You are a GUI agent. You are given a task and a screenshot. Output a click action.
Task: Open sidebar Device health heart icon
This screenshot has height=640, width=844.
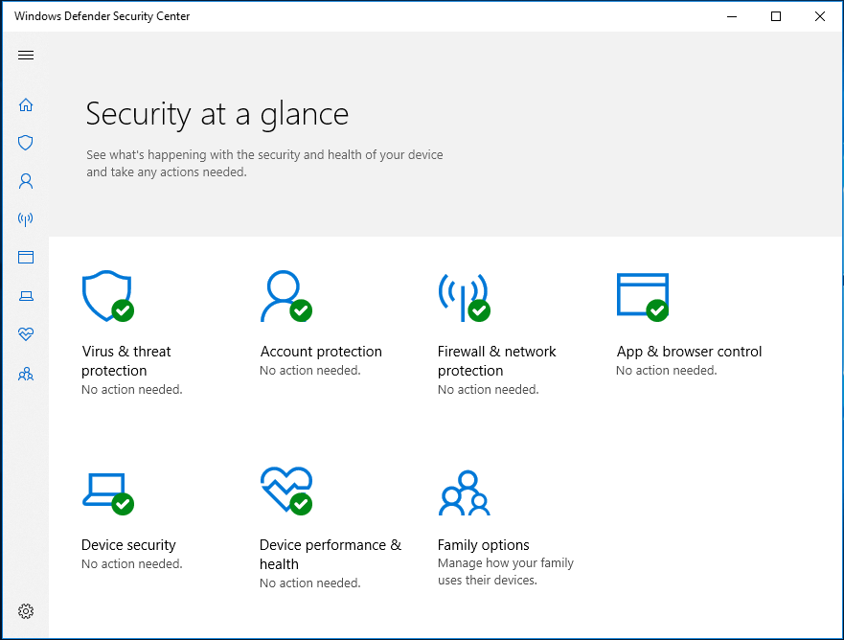pos(26,334)
